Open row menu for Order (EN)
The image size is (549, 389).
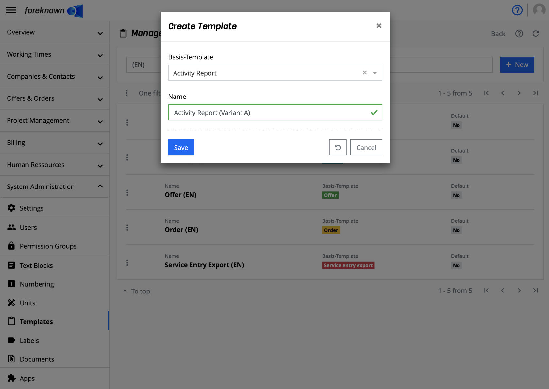tap(127, 228)
